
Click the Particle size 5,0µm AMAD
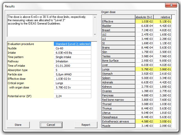[x=73, y=74]
